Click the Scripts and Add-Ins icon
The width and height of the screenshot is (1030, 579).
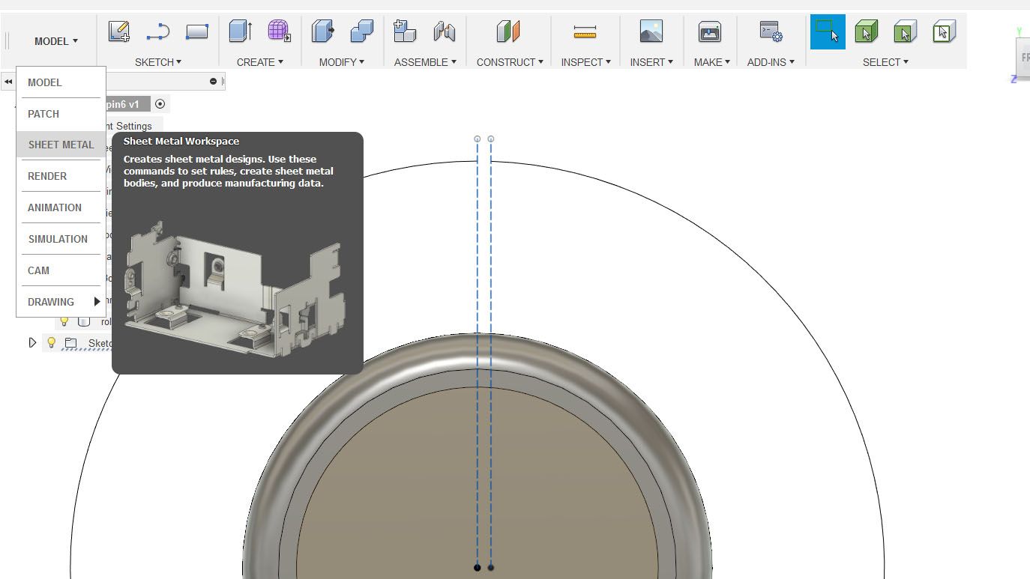[771, 31]
